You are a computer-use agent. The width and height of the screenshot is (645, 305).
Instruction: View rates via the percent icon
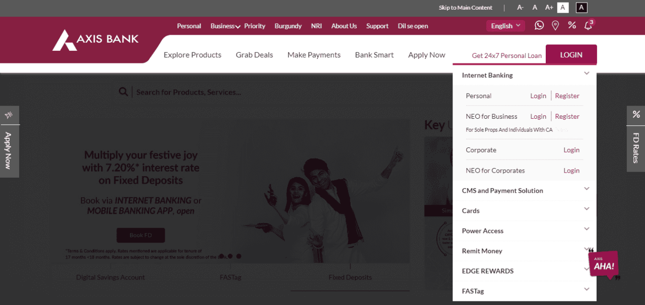[571, 25]
